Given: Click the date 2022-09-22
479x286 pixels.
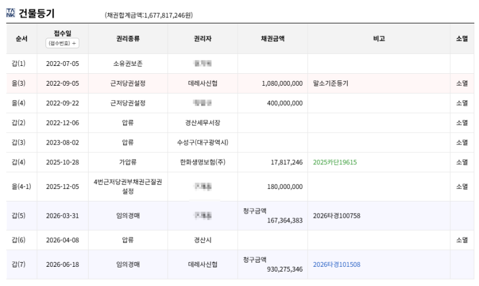Looking at the screenshot, I should (62, 103).
